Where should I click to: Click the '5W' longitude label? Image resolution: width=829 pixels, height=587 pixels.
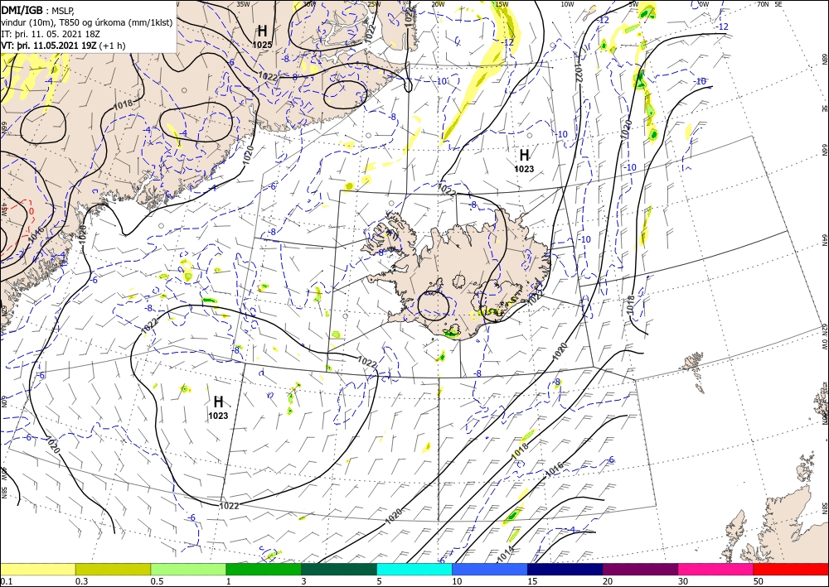pos(633,4)
